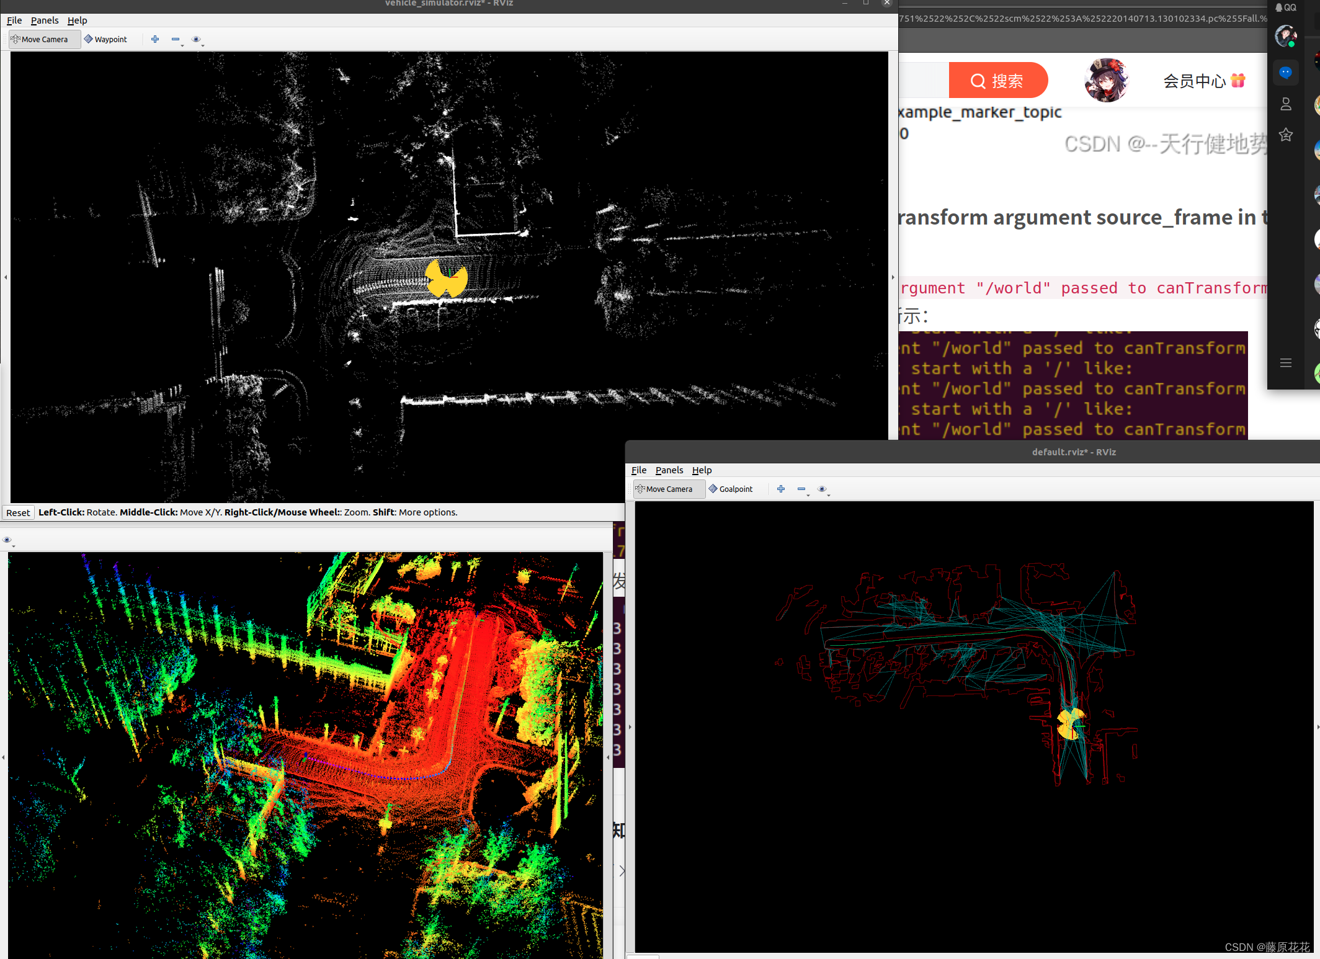Click the orange 搜索 search button
Viewport: 1320px width, 959px height.
pos(997,81)
